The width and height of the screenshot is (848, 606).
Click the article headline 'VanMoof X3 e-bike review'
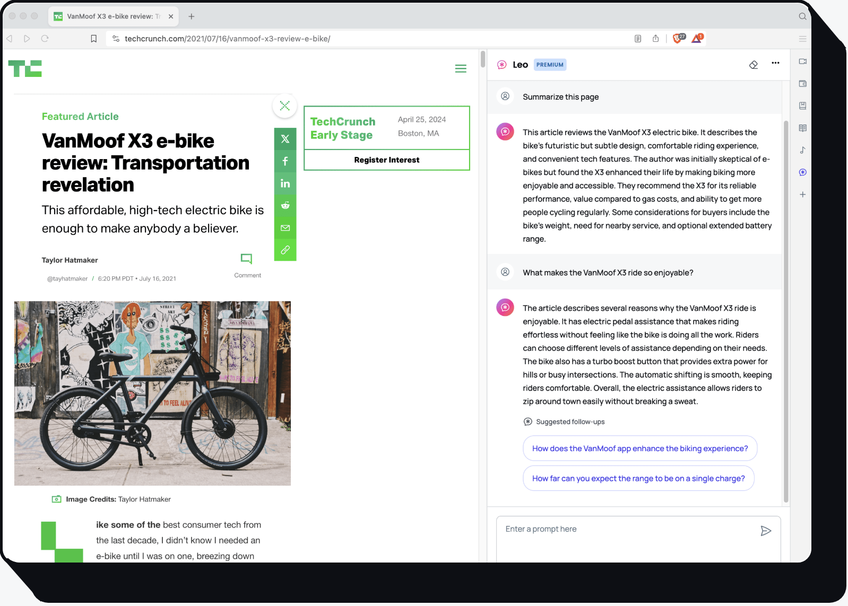145,163
